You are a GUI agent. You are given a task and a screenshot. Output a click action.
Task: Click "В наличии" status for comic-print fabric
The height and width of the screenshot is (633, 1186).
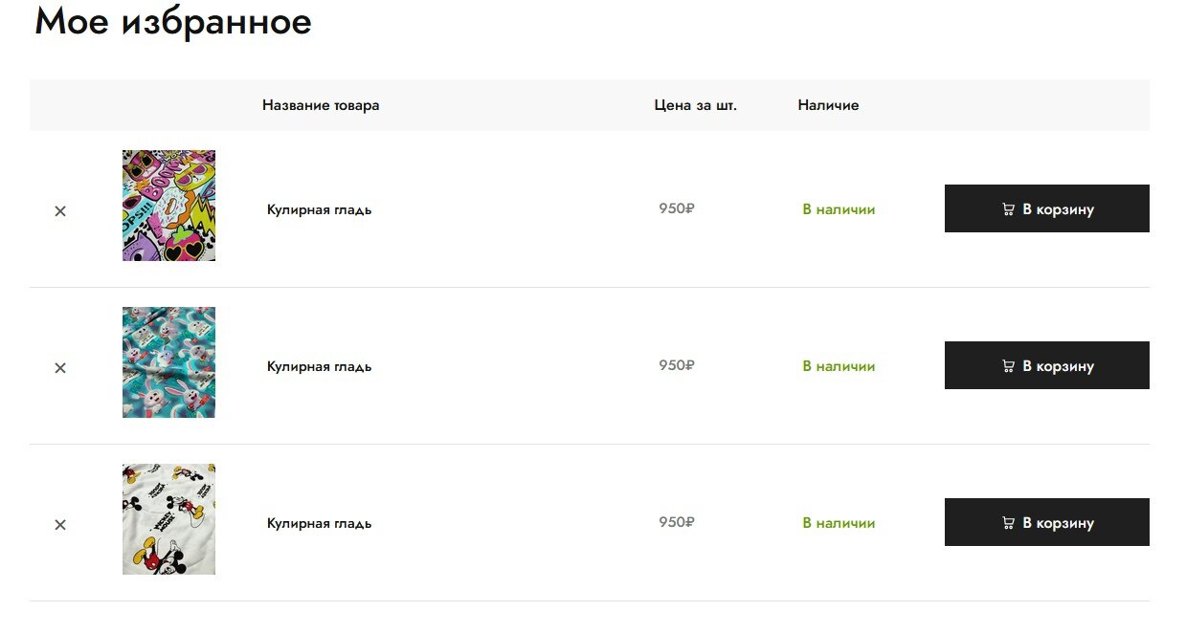pos(839,209)
